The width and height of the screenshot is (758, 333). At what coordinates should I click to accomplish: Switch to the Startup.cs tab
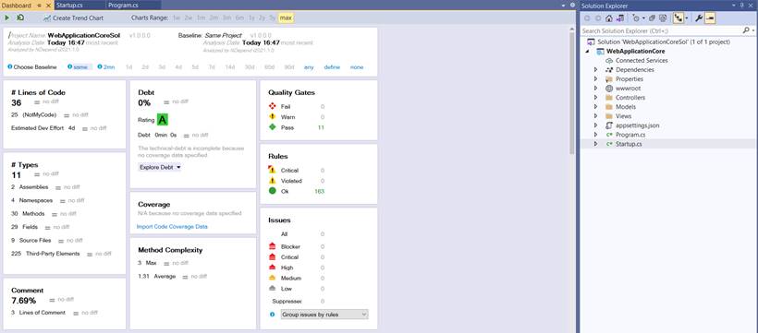click(68, 6)
